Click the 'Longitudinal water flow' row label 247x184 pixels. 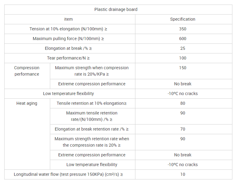click(x=68, y=174)
